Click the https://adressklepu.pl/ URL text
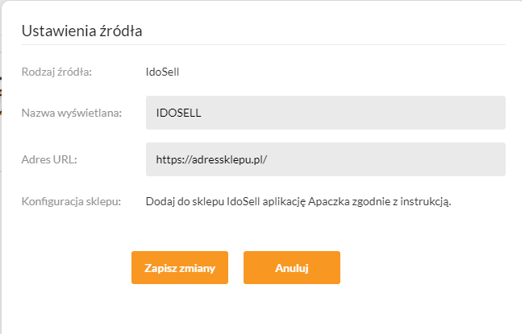The image size is (525, 334). [210, 159]
